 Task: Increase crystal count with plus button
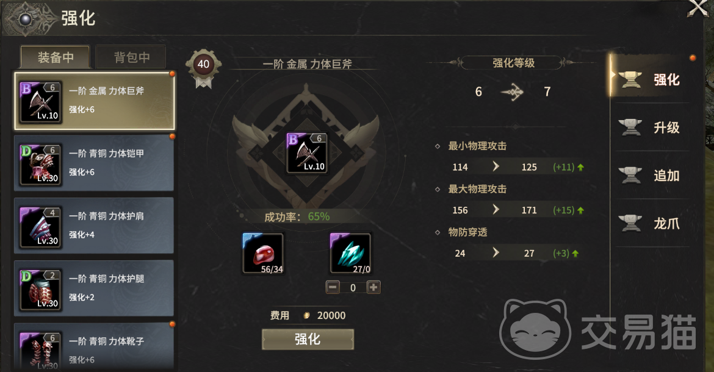point(373,287)
